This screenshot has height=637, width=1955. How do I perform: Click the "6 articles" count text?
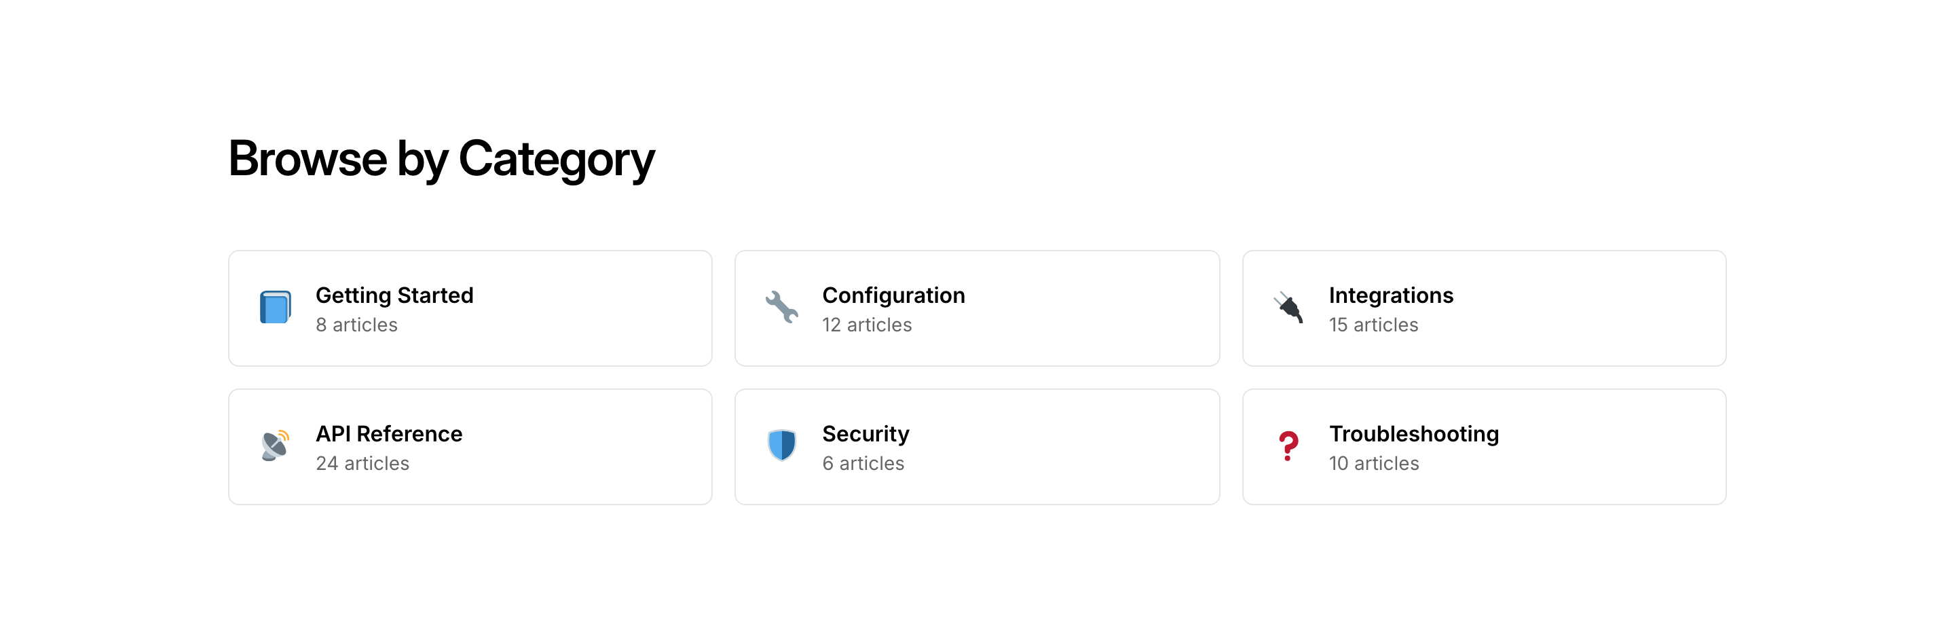pyautogui.click(x=863, y=463)
